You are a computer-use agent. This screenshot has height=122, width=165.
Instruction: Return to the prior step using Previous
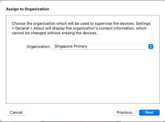pyautogui.click(x=125, y=113)
